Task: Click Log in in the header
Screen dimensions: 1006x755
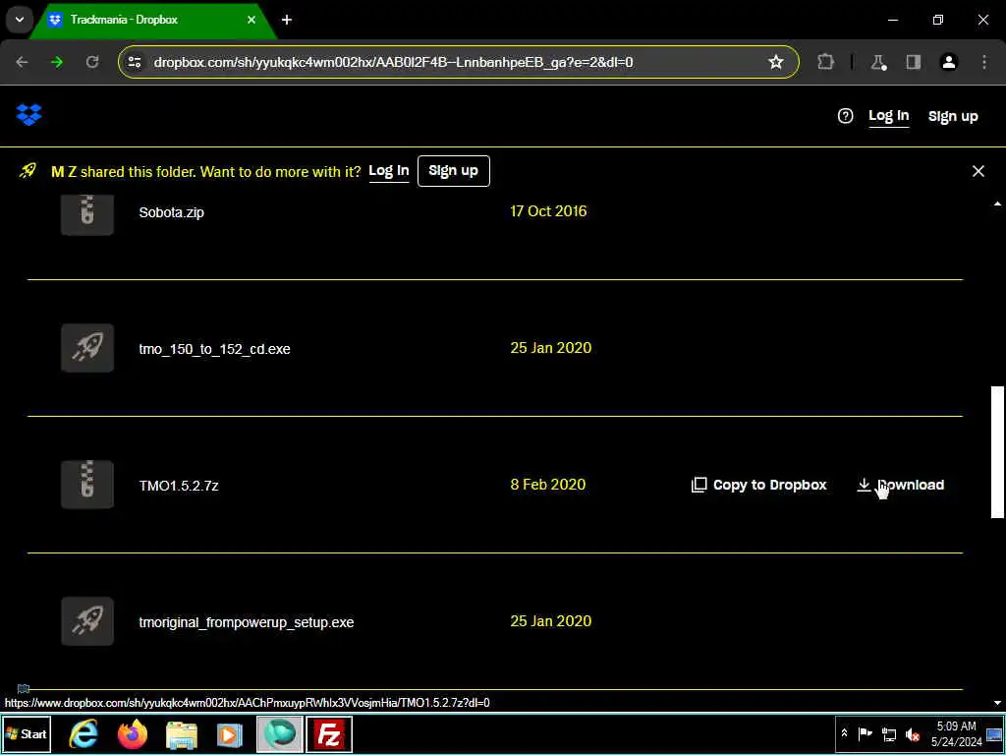Action: click(x=888, y=116)
